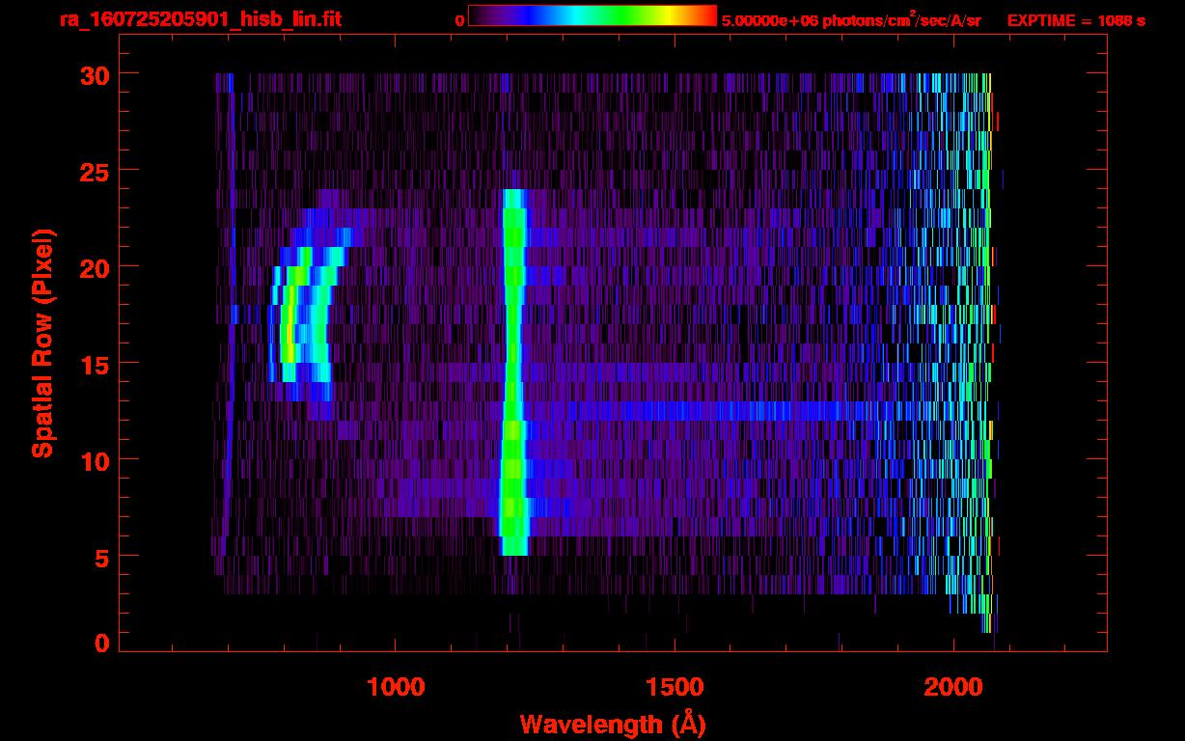1185x741 pixels.
Task: Click the Spatial Row (Pixel) axis title
Action: coord(41,343)
